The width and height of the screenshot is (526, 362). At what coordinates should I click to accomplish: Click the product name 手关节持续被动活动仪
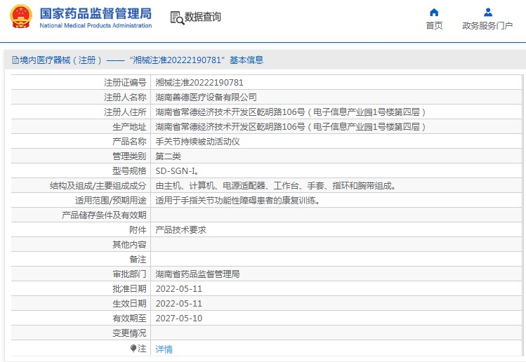(197, 142)
